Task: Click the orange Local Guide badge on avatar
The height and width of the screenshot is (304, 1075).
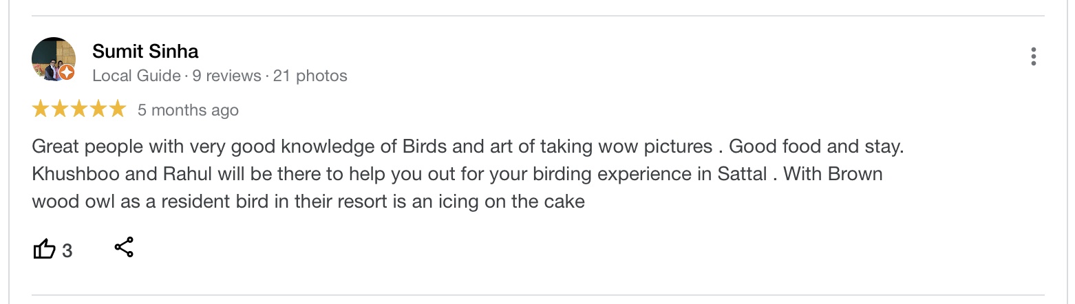Action: (x=67, y=73)
